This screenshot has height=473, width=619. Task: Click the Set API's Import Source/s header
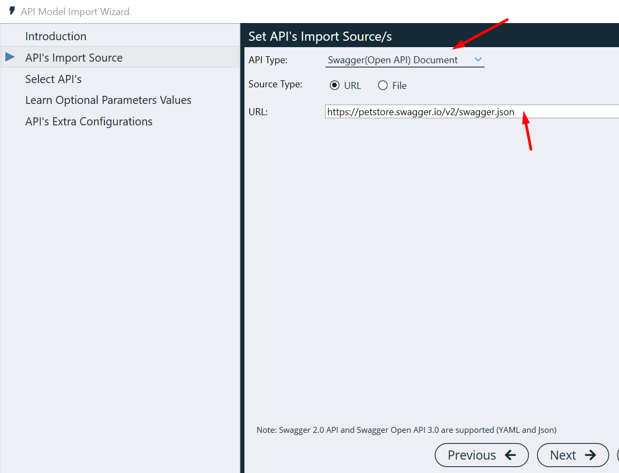(x=320, y=36)
